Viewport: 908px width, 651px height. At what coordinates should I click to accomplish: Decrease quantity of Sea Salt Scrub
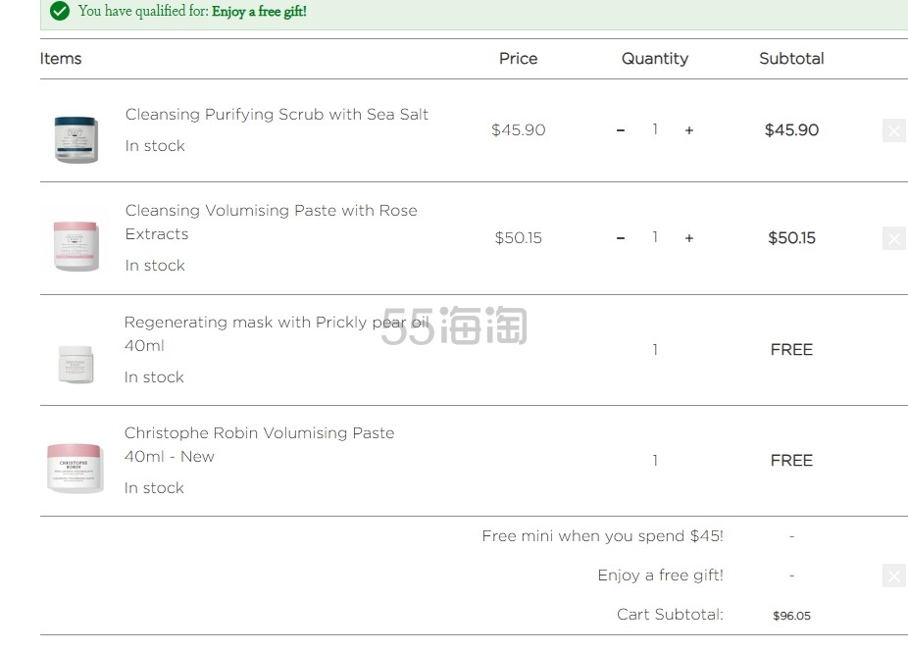tap(620, 130)
